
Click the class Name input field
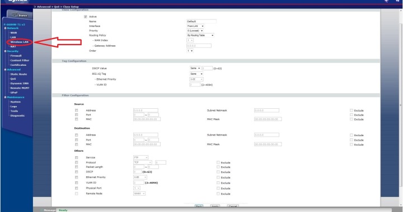(201, 21)
